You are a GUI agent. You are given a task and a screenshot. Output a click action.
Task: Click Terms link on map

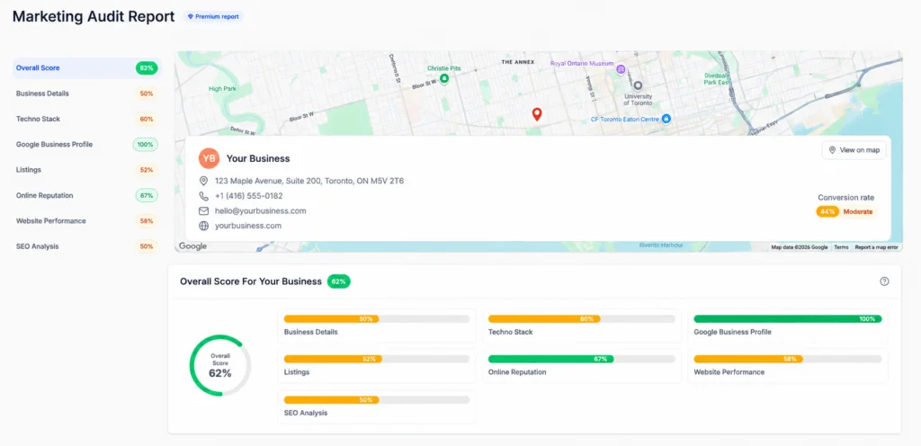(x=841, y=247)
